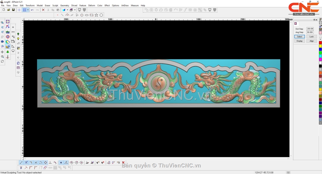This screenshot has height=174, width=322.
Task: Pick the yellow color swatch
Action: pyautogui.click(x=320, y=46)
